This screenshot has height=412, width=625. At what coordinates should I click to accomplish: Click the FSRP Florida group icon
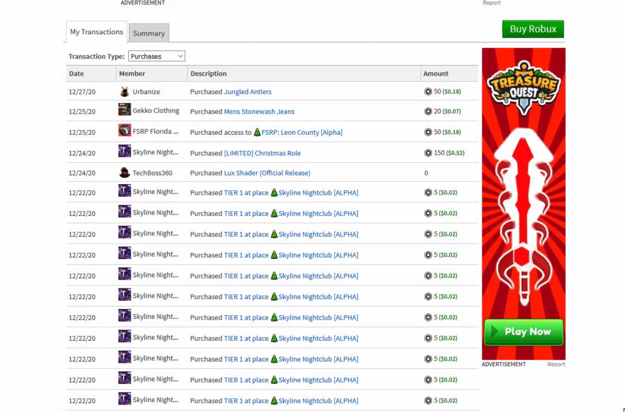124,130
